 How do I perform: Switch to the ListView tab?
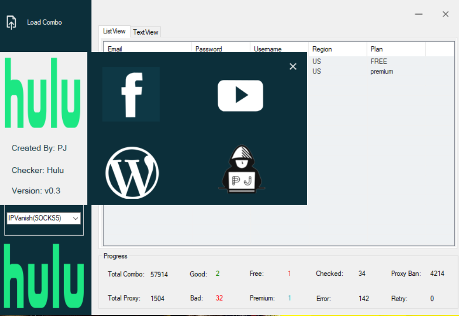[x=114, y=31]
